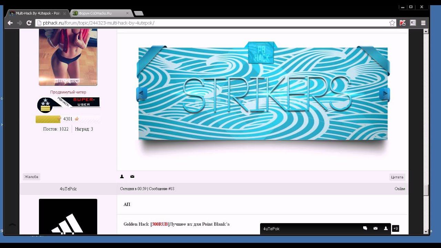Image resolution: width=441 pixels, height=248 pixels.
Task: Open the 4uTePok author name link
Action: [68, 189]
